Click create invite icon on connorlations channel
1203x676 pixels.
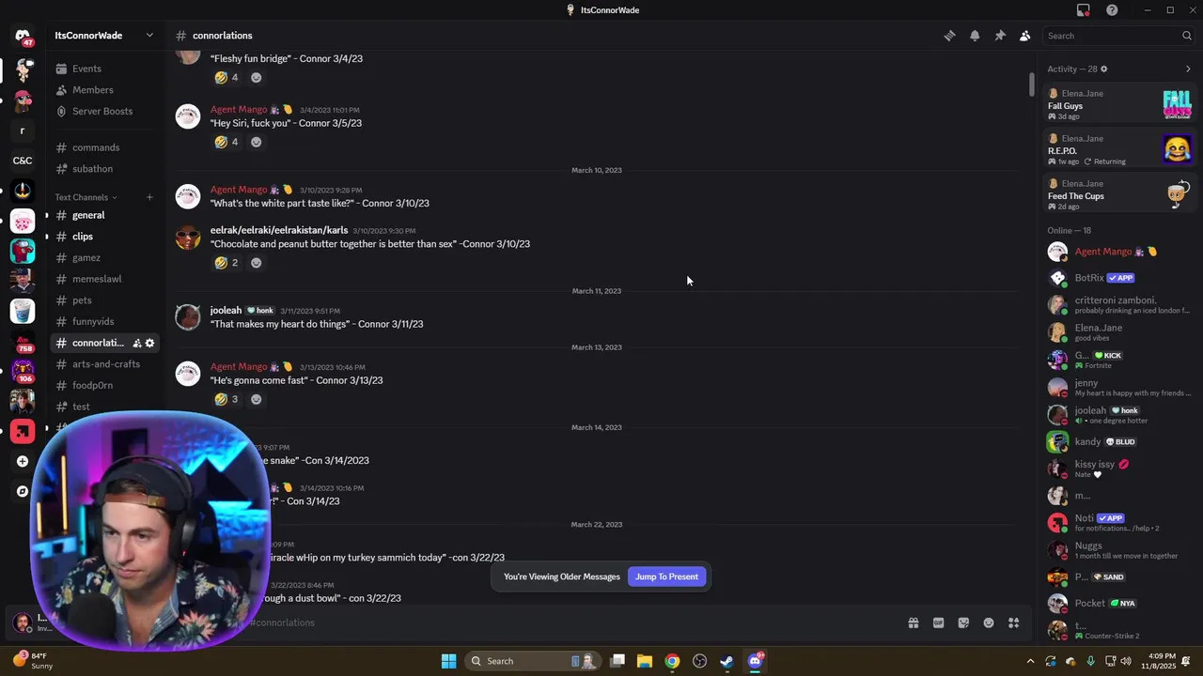tap(136, 343)
